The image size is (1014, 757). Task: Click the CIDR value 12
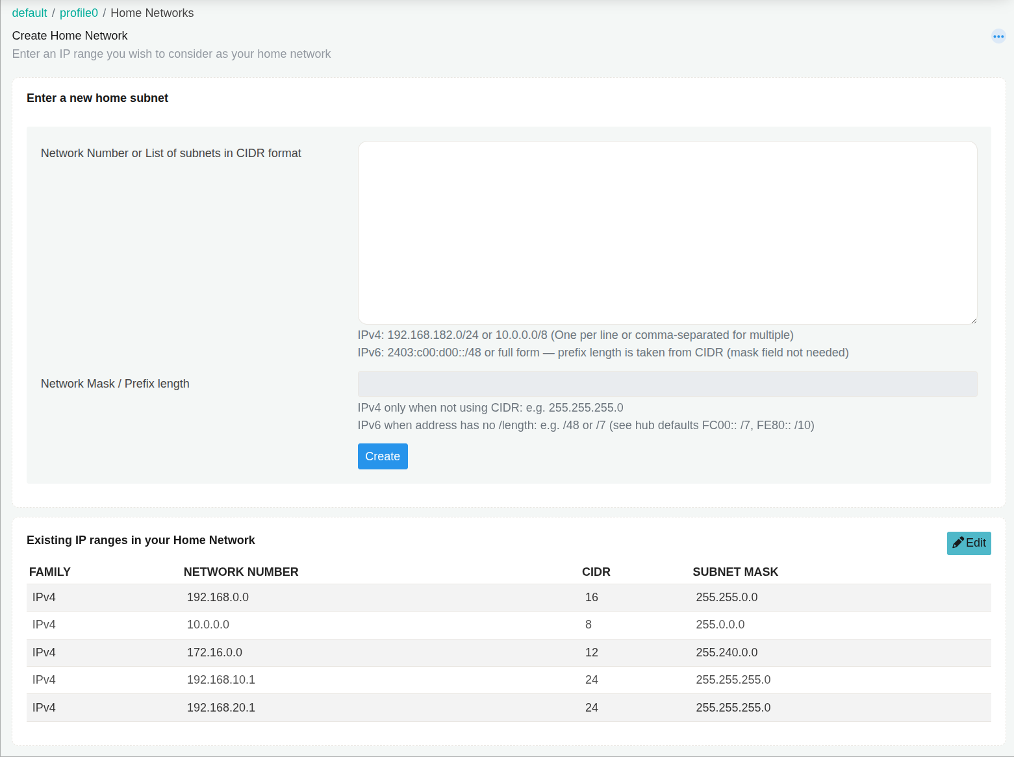pyautogui.click(x=591, y=652)
